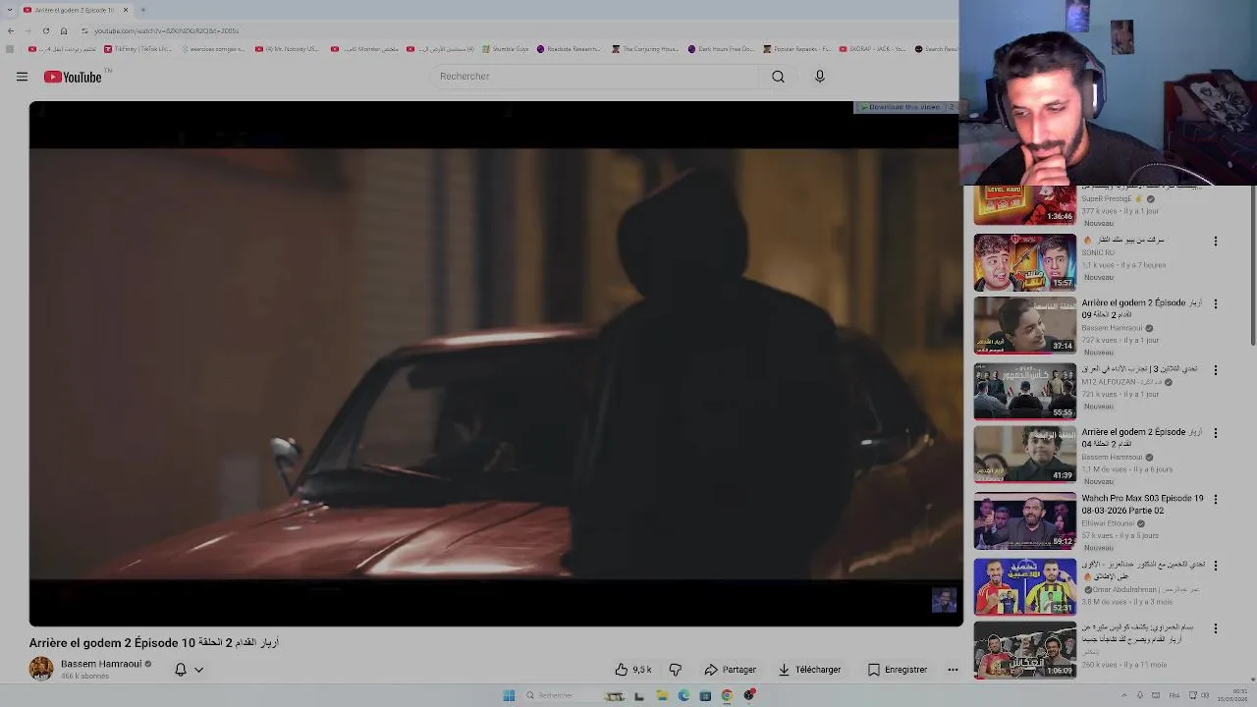1257x707 pixels.
Task: Open the Mr. Nobody US bookmark
Action: point(288,49)
